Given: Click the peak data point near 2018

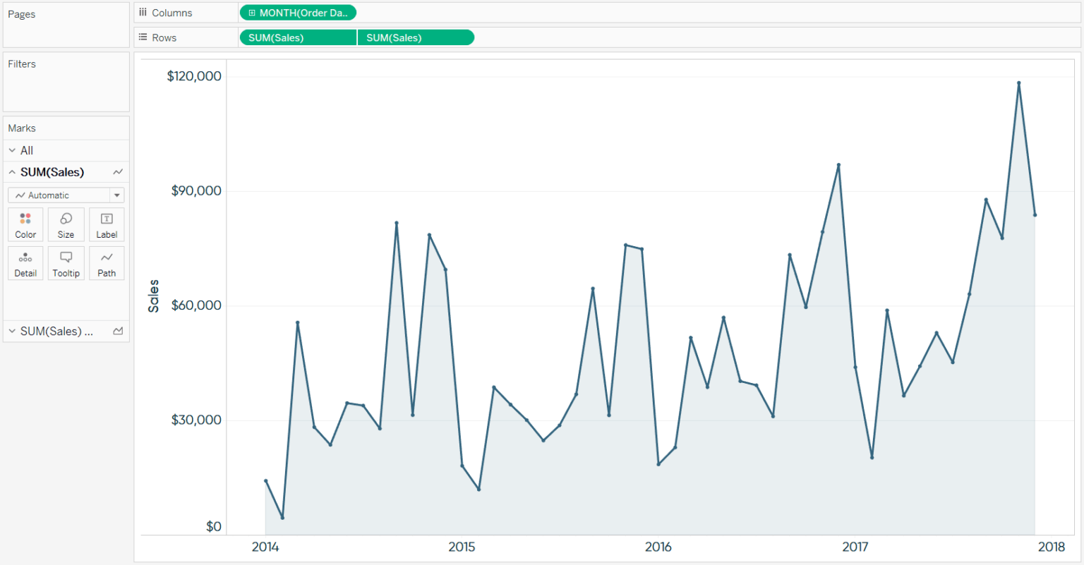Looking at the screenshot, I should (1018, 83).
